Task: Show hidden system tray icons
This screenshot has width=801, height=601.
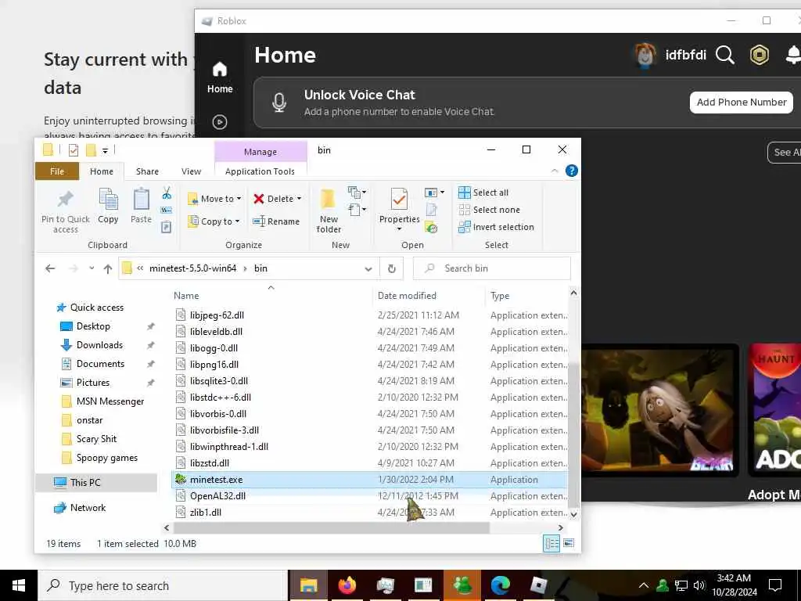Action: (644, 585)
